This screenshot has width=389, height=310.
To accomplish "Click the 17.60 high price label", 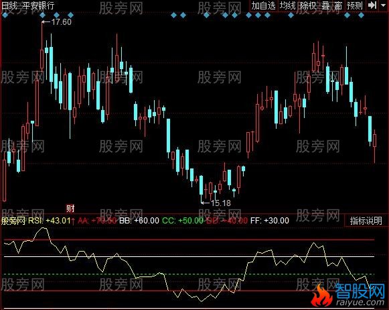I will [62, 22].
